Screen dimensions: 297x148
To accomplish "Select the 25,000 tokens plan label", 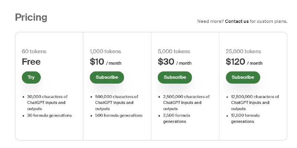I will pos(244,51).
